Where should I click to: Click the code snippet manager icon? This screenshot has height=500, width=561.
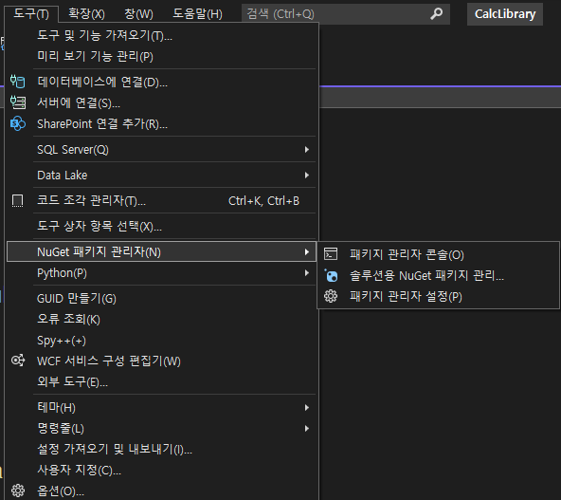click(17, 200)
